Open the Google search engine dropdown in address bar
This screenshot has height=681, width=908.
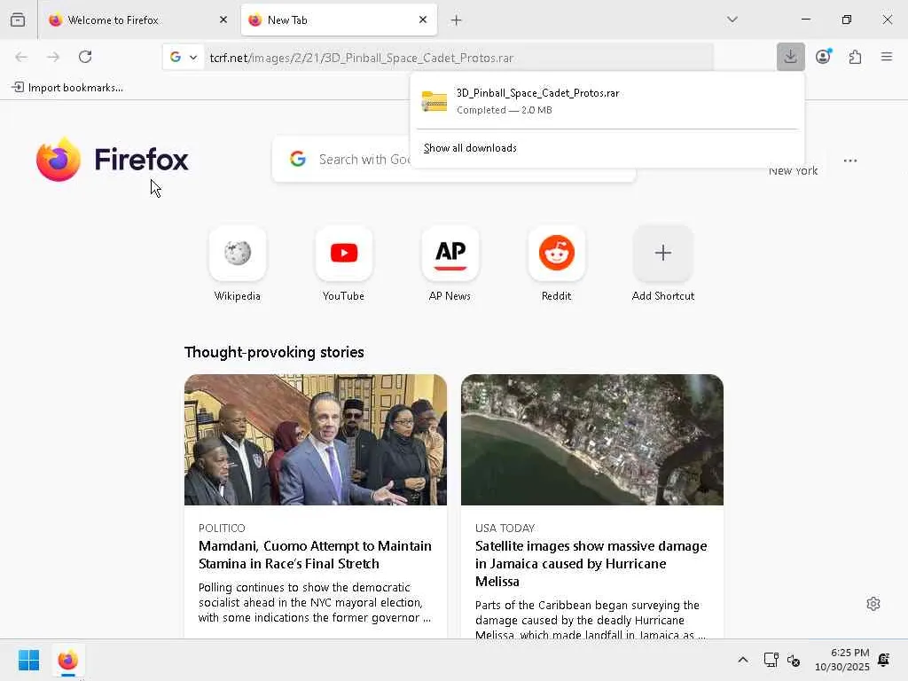184,57
